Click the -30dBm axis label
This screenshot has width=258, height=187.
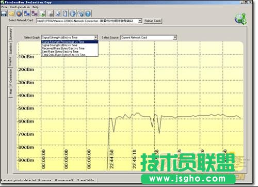[x=26, y=83]
